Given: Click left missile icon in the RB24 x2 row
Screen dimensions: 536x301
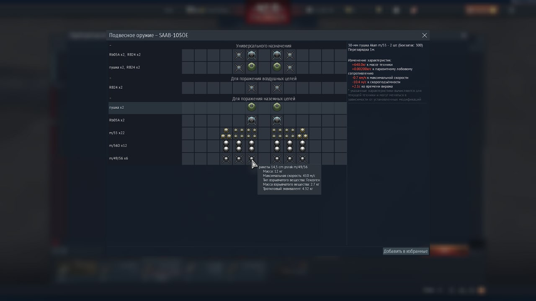Looking at the screenshot, I should click(x=252, y=88).
